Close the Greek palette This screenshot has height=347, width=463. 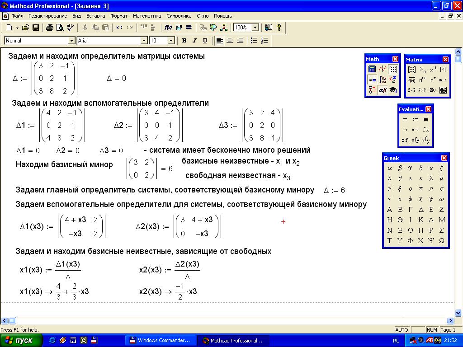444,158
